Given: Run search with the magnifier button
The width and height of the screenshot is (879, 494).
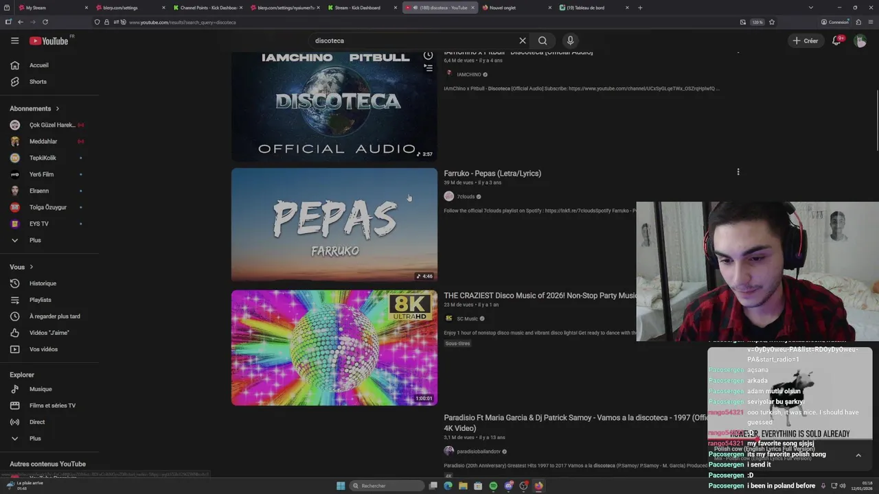Looking at the screenshot, I should (x=543, y=40).
